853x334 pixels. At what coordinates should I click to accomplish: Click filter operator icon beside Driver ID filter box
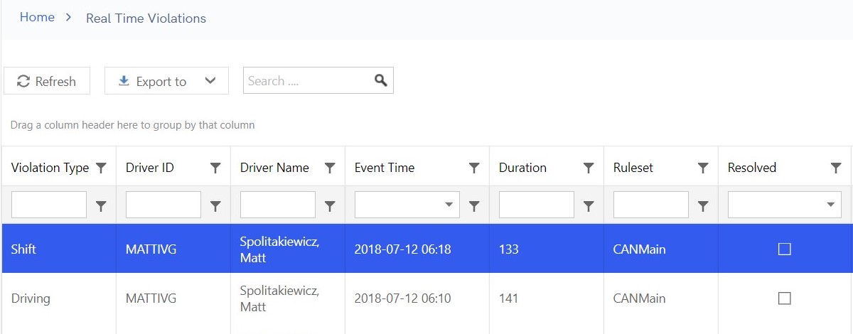coord(215,205)
